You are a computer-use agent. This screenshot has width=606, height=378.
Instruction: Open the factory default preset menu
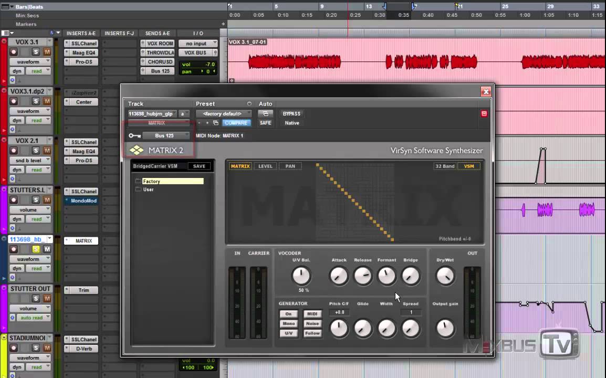(223, 113)
